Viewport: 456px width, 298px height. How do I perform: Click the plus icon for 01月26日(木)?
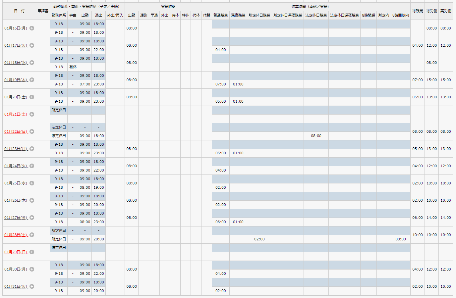[x=32, y=200]
